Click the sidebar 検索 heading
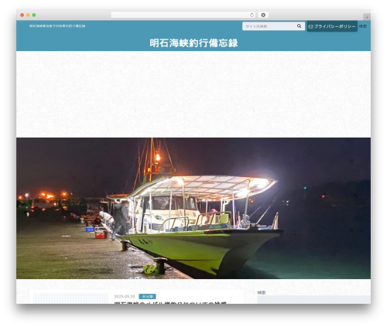 click(262, 292)
